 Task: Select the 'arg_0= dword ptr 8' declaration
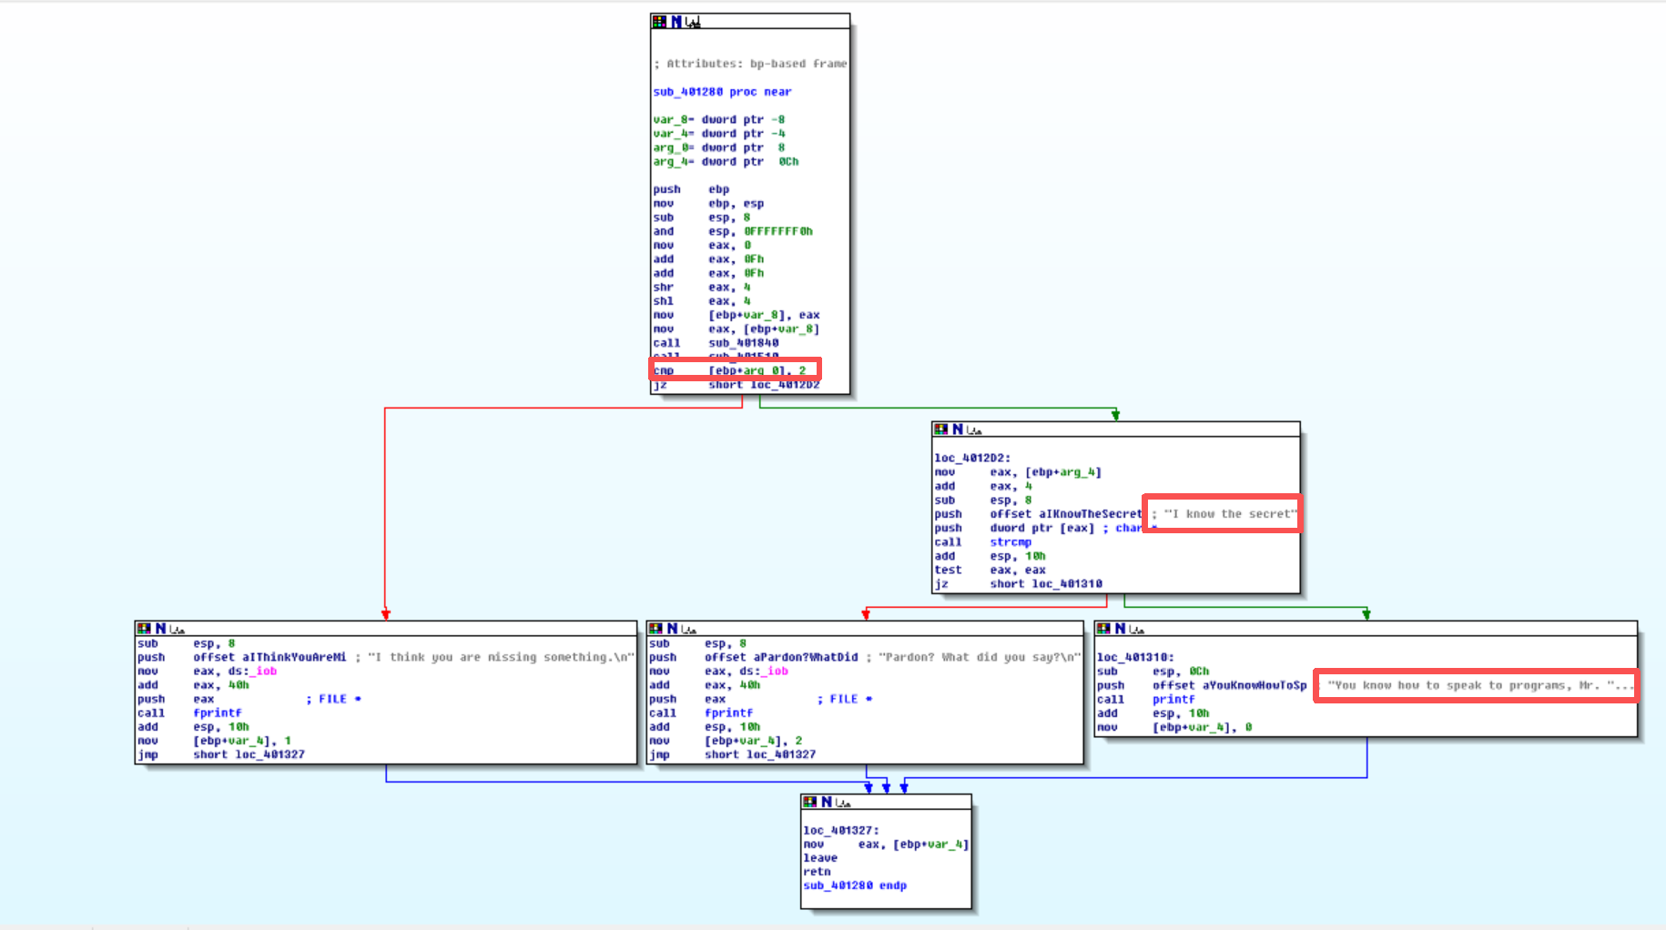[719, 147]
